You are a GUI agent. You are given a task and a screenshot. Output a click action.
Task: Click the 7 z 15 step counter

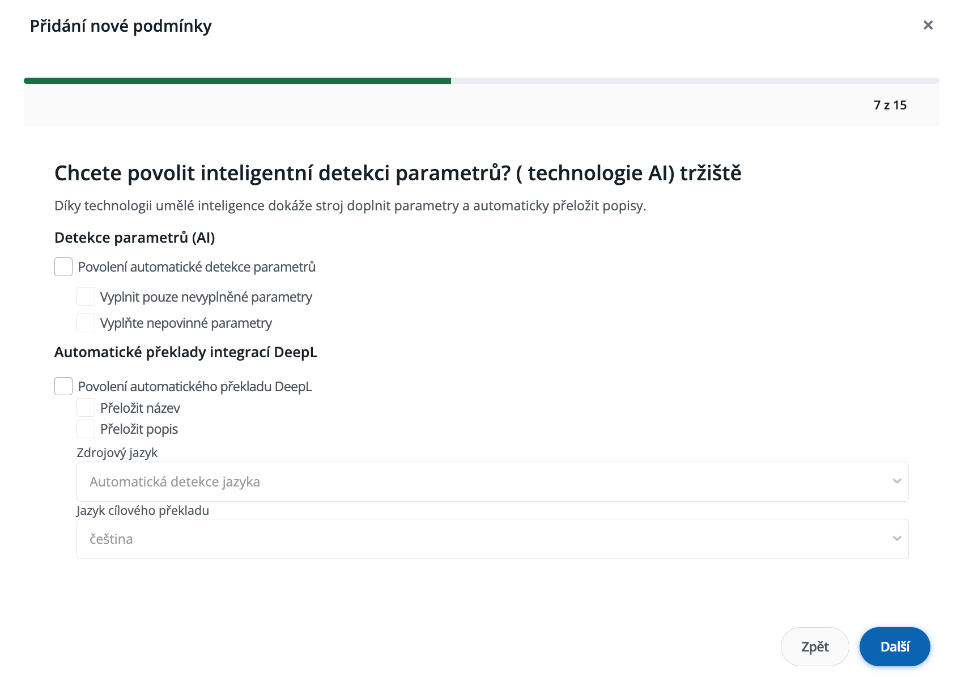pyautogui.click(x=890, y=105)
